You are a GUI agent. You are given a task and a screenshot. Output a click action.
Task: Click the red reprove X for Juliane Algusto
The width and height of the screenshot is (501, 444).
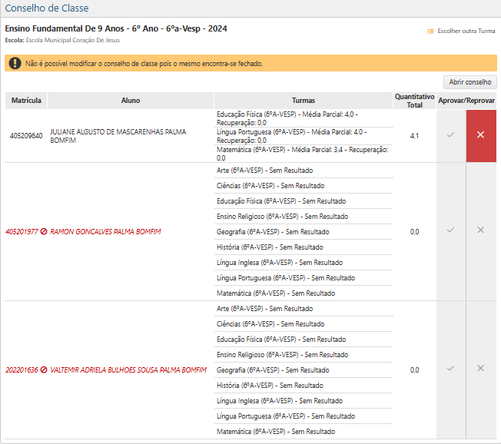click(x=480, y=135)
